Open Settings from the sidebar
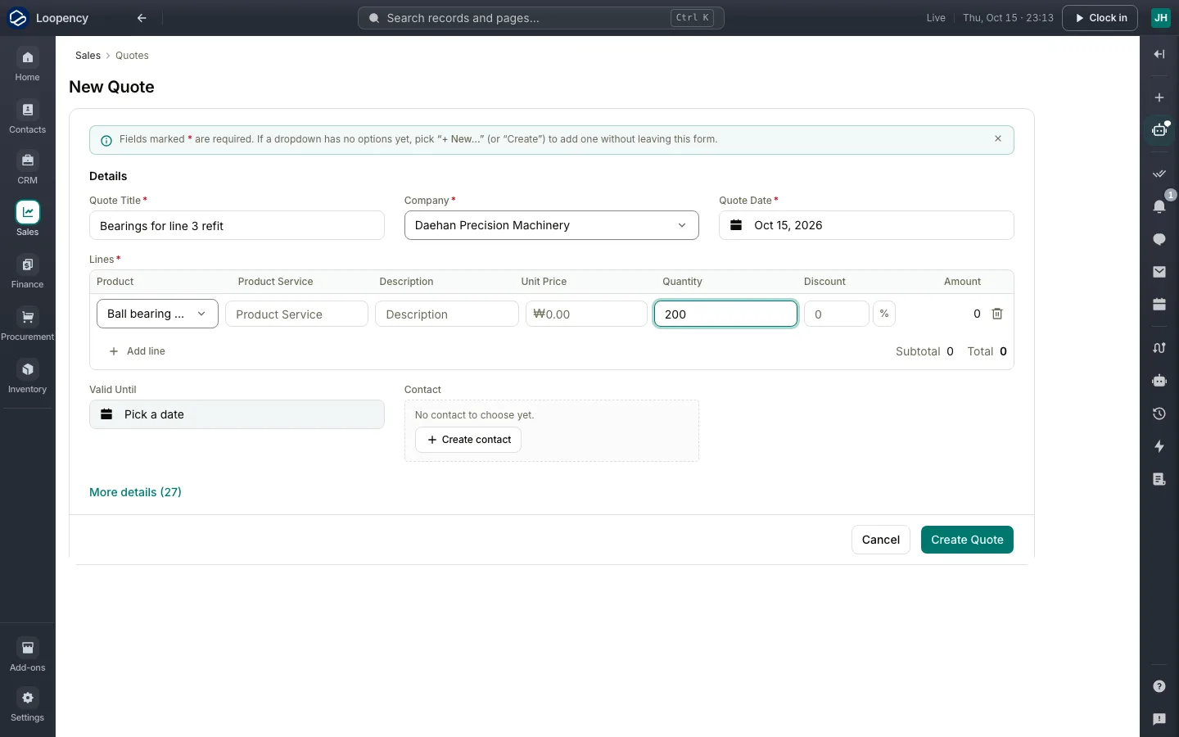This screenshot has width=1179, height=737. 27,706
